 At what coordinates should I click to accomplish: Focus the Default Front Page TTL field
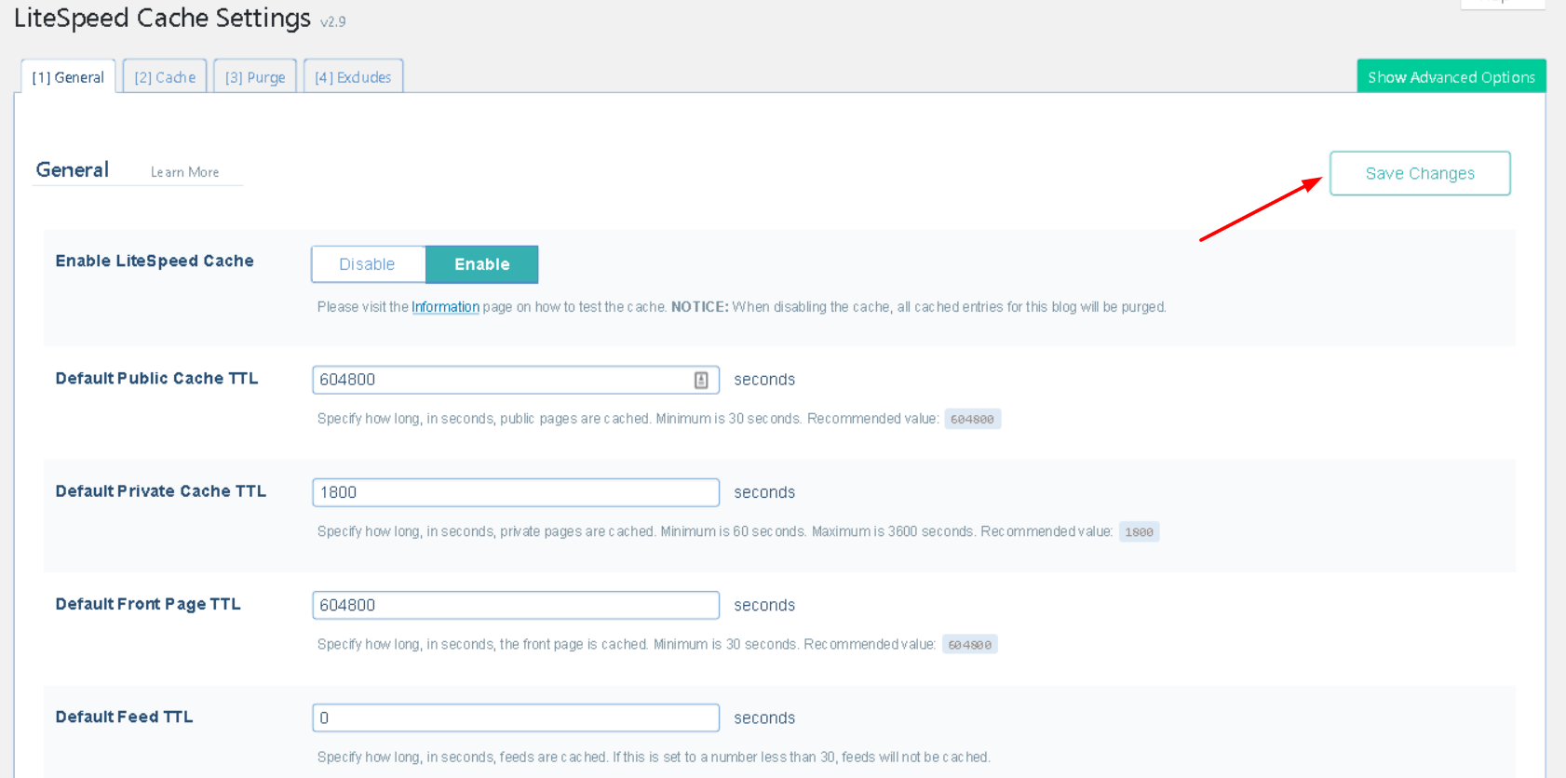point(515,605)
